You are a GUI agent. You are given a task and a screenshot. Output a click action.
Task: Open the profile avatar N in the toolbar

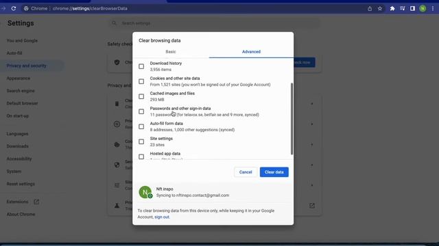pos(423,9)
